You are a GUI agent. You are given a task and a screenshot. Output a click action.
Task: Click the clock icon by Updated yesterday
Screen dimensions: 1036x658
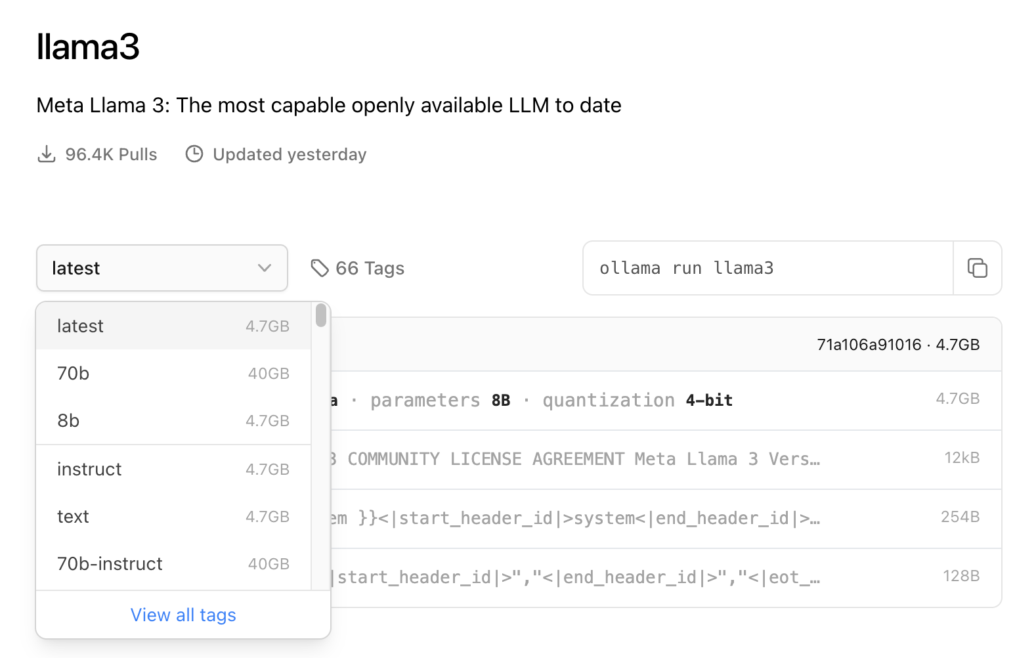coord(194,154)
